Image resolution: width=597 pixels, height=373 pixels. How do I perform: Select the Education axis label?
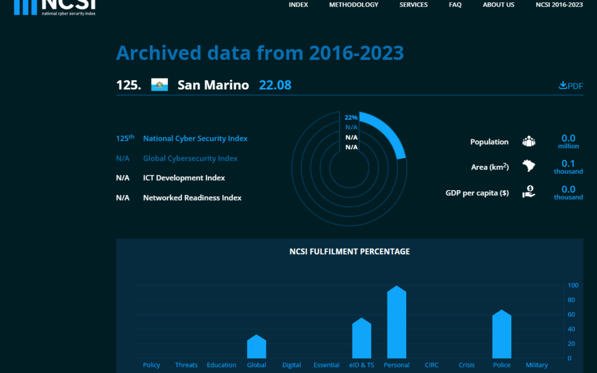222,365
